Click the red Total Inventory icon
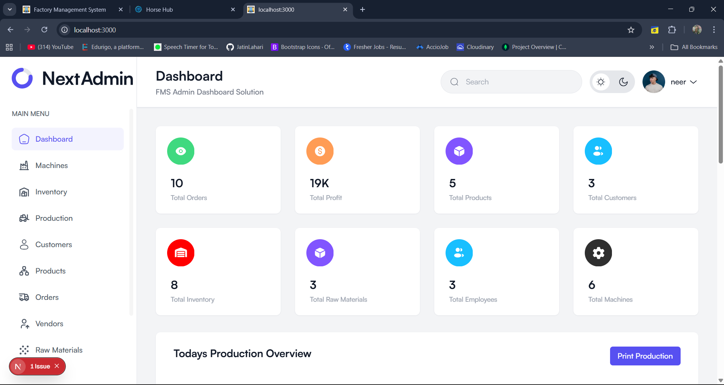724x385 pixels. point(181,253)
